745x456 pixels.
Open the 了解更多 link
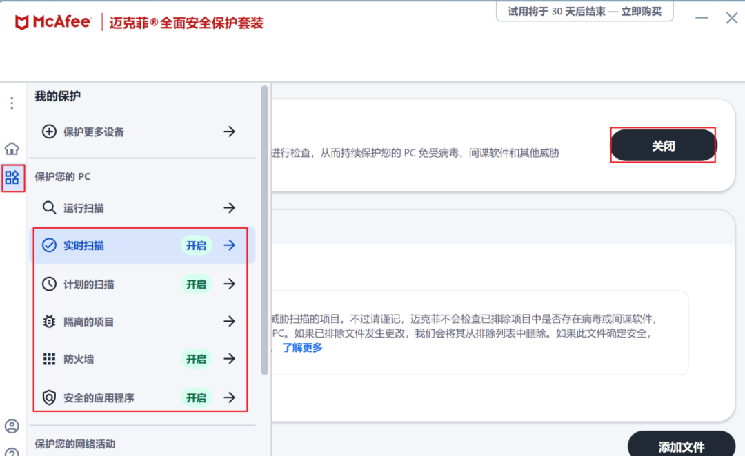point(302,348)
